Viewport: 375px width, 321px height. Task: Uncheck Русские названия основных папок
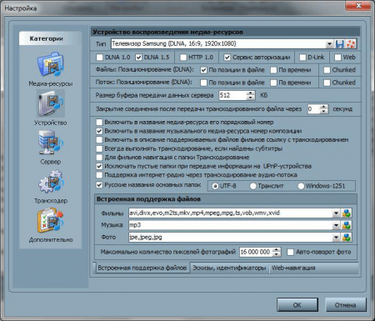click(x=99, y=184)
